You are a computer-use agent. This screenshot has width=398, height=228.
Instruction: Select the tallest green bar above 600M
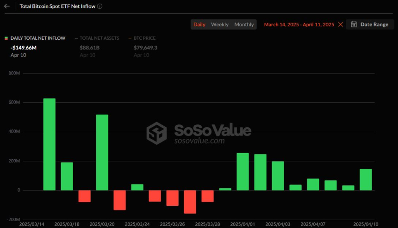49,144
